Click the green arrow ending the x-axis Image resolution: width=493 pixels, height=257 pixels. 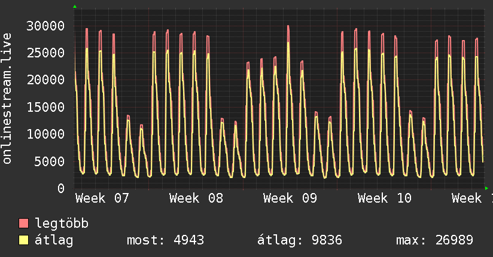(486, 188)
